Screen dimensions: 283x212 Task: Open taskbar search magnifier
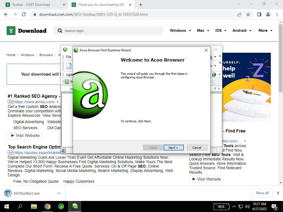20,206
